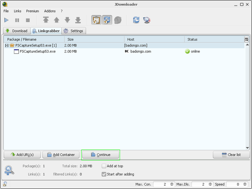Image resolution: width=252 pixels, height=189 pixels.
Task: Adjust Max.Dls. with spinner arrows
Action: (x=210, y=184)
